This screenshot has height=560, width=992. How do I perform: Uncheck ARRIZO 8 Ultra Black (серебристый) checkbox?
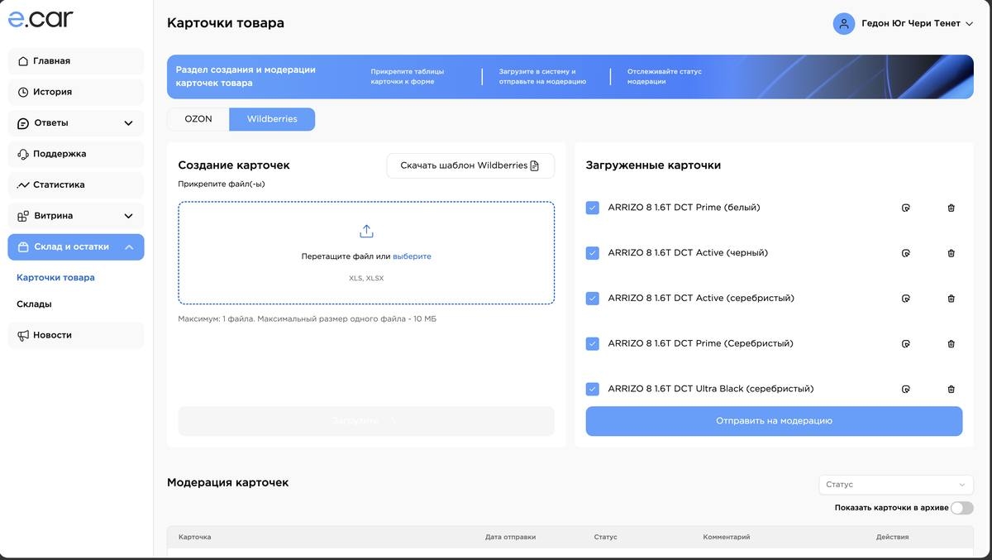point(592,389)
